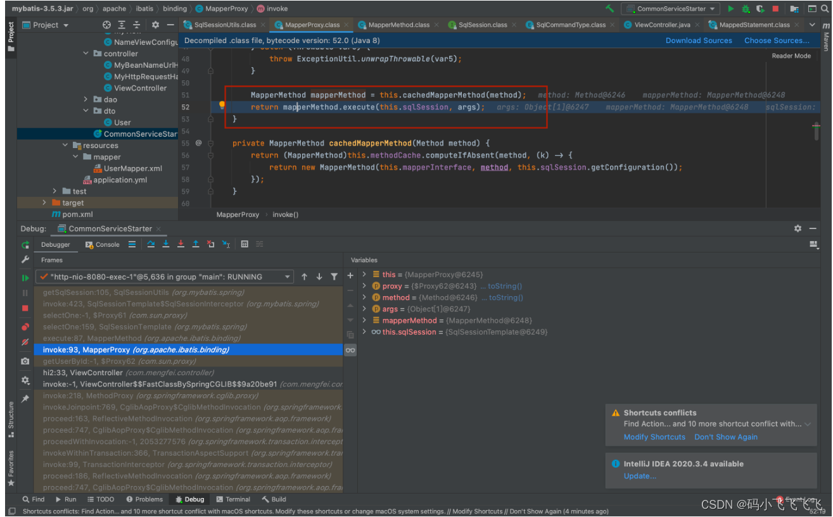Expand the target folder in the project tree

tap(44, 203)
